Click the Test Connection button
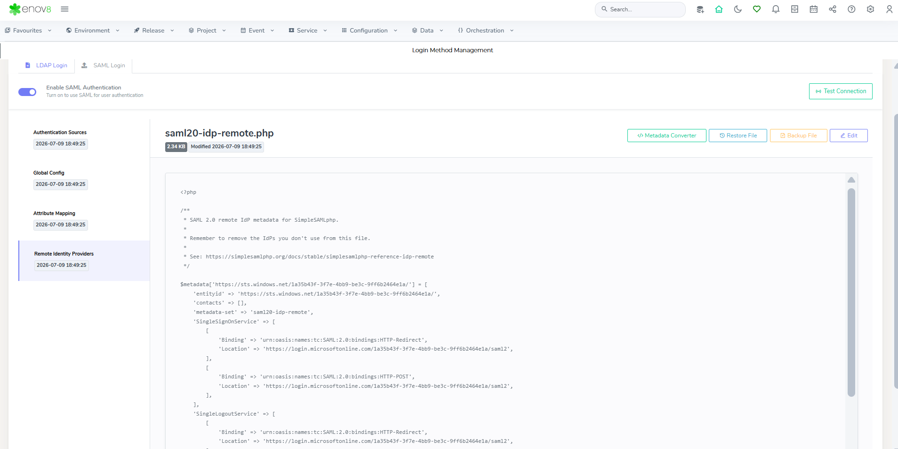 [841, 91]
